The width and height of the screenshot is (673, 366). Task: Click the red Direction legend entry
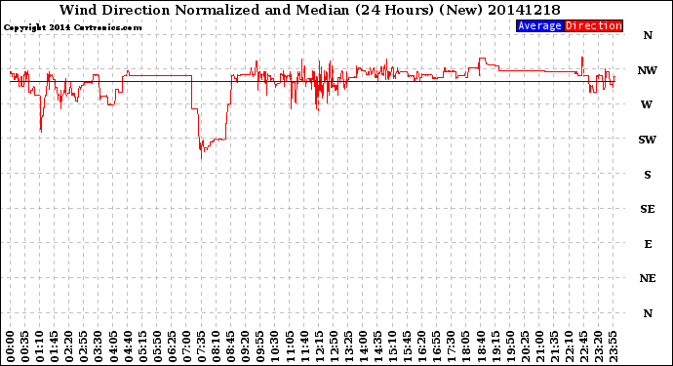point(593,25)
